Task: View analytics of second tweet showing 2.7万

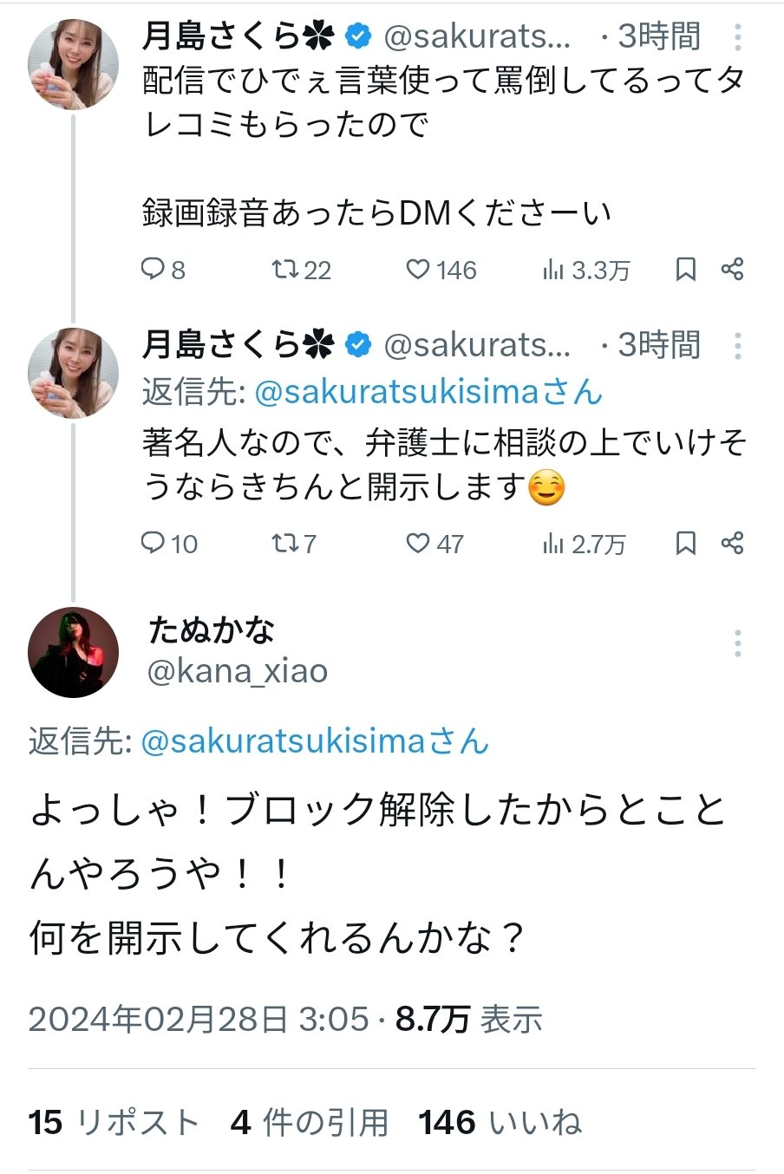Action: tap(552, 544)
